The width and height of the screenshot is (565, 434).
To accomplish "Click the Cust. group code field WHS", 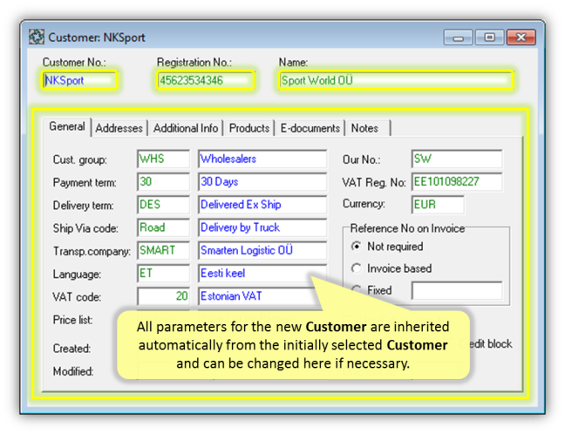I will pos(163,159).
